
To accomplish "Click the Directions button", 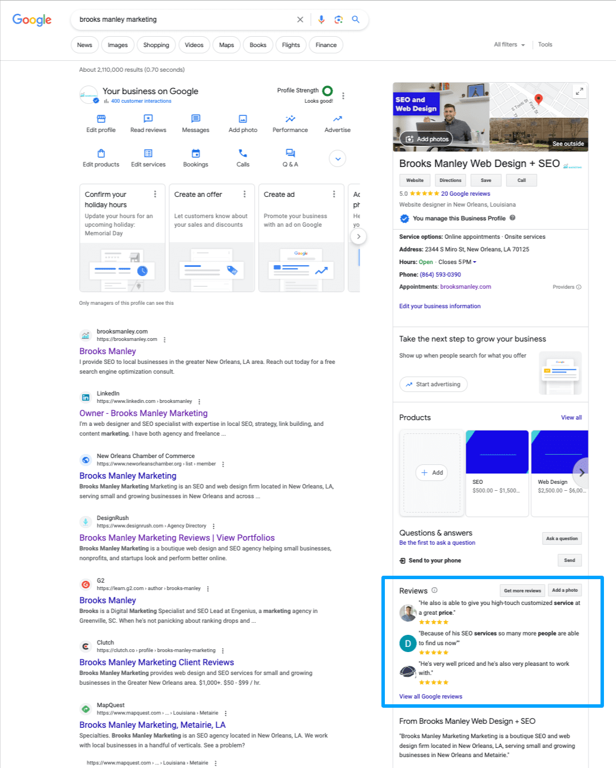I will [x=450, y=180].
